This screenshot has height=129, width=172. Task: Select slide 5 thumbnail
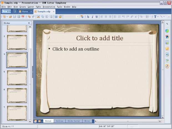17,78
